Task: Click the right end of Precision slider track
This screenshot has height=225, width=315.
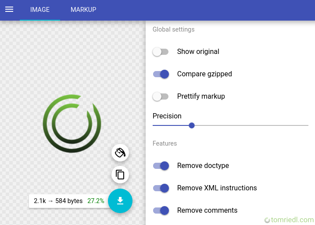Action: click(307, 125)
